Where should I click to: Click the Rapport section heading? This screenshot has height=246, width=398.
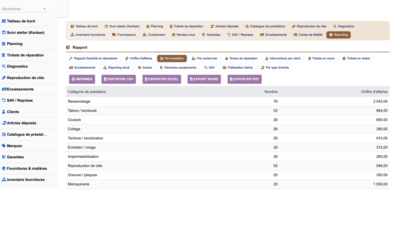coord(80,47)
